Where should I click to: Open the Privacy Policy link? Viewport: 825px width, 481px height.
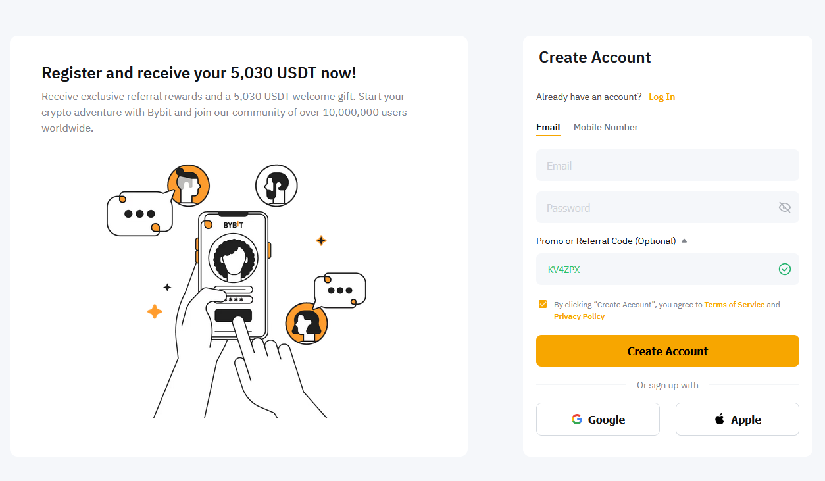click(x=579, y=316)
